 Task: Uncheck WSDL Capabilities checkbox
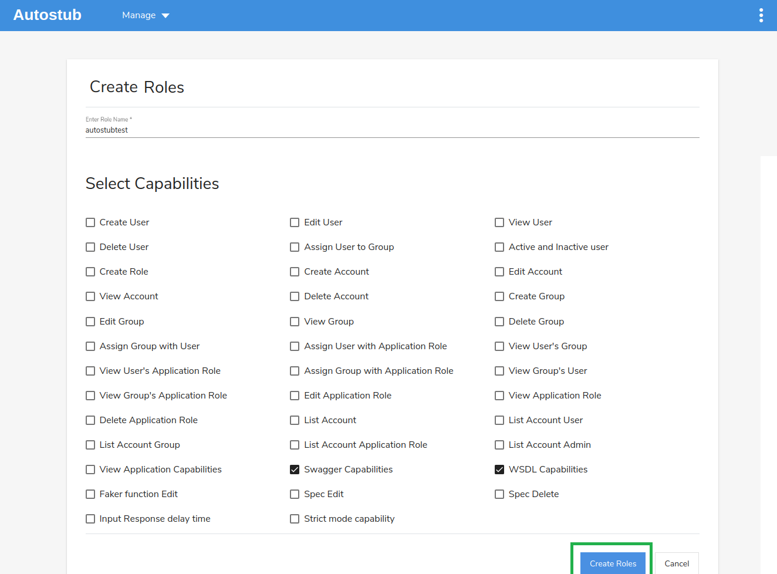point(499,470)
